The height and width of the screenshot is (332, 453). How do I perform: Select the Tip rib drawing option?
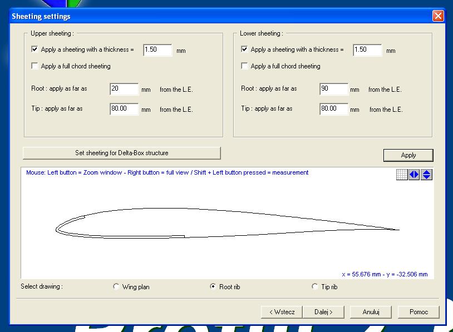[316, 287]
